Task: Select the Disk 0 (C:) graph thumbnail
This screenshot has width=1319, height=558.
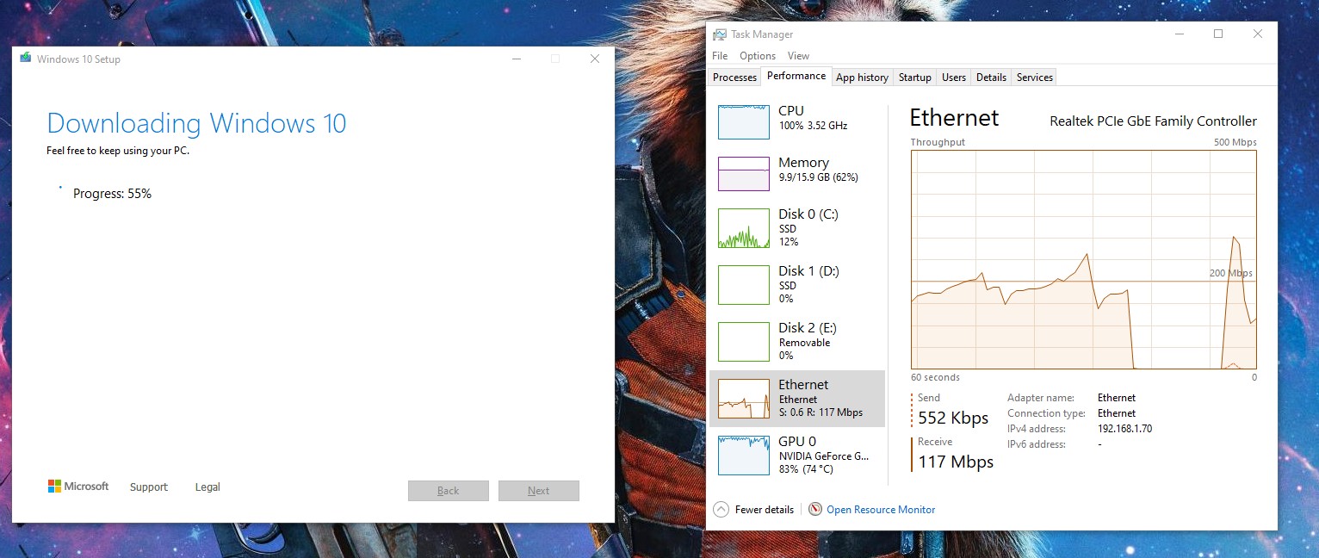Action: pyautogui.click(x=744, y=228)
